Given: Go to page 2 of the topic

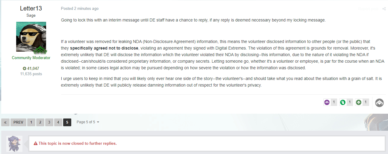Looking at the screenshot, I should point(40,122).
